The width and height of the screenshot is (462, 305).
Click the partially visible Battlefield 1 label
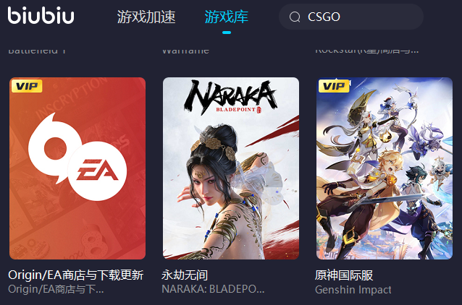point(37,51)
